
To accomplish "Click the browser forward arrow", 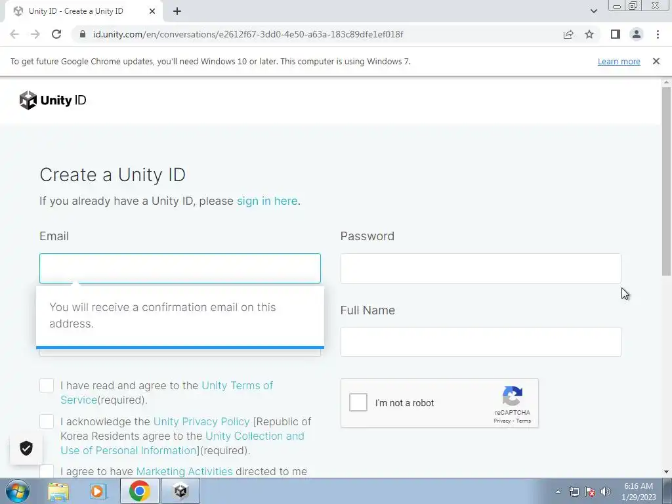I will click(35, 34).
